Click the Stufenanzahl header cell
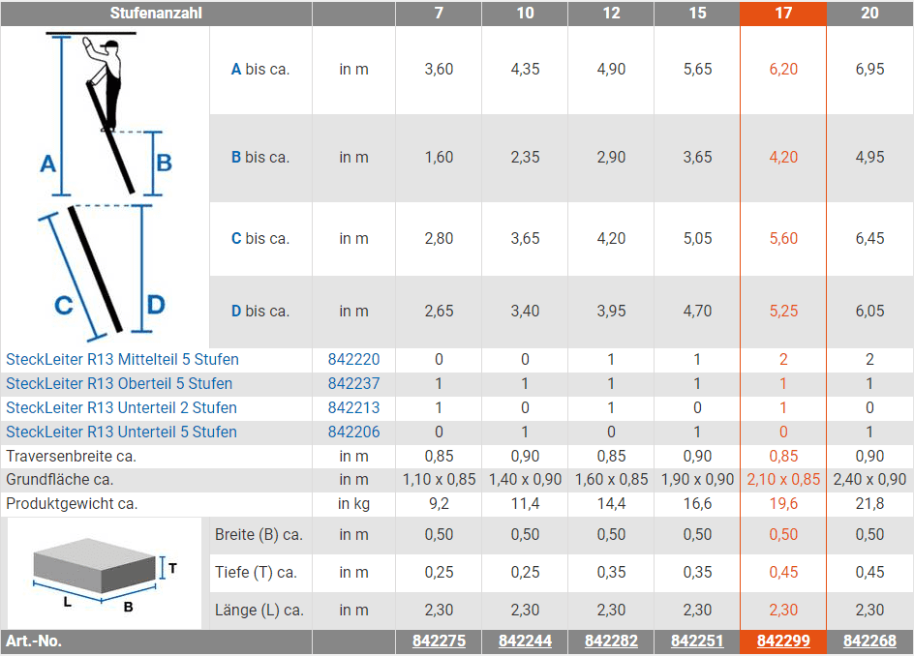Viewport: 914px width, 656px height. click(x=156, y=14)
